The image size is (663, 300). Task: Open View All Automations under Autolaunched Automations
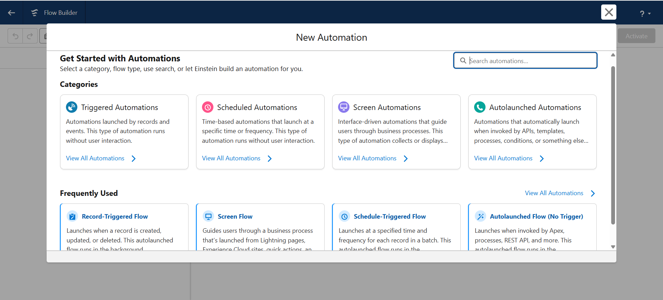503,158
